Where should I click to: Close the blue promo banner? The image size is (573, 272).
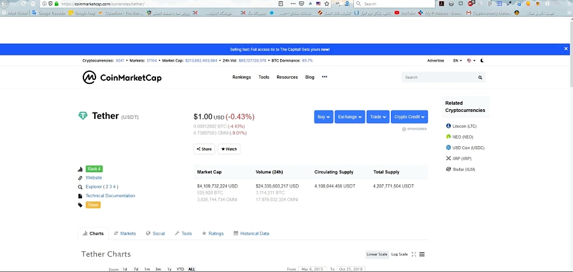pyautogui.click(x=566, y=49)
